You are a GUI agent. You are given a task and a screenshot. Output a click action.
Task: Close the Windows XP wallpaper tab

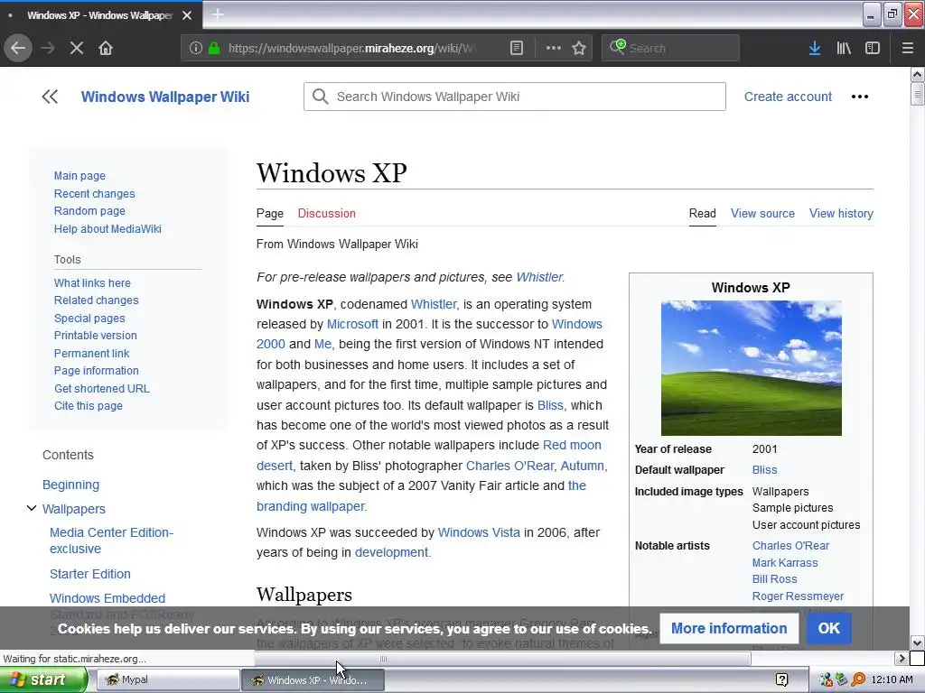(x=187, y=15)
